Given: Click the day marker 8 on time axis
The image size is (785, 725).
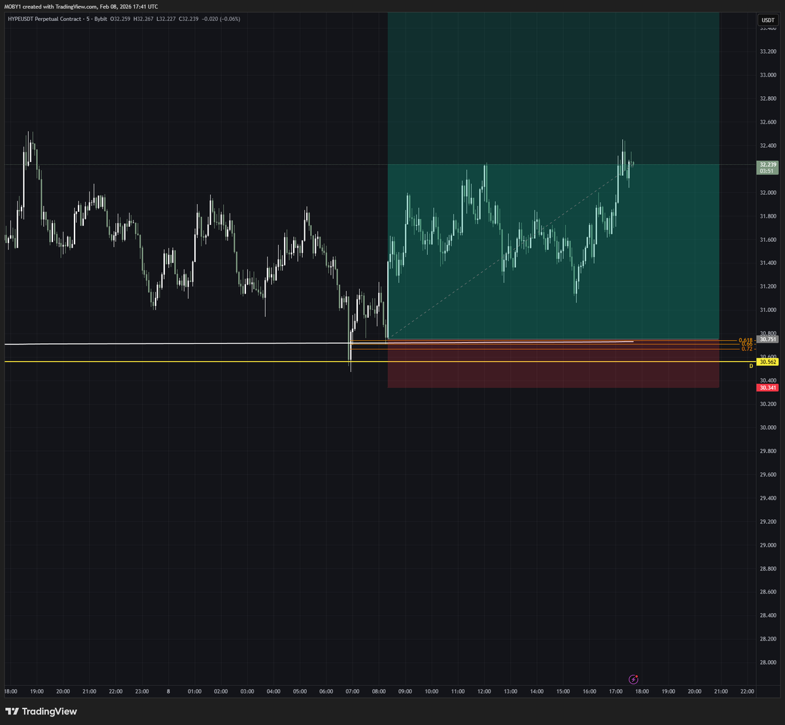Looking at the screenshot, I should pos(168,691).
